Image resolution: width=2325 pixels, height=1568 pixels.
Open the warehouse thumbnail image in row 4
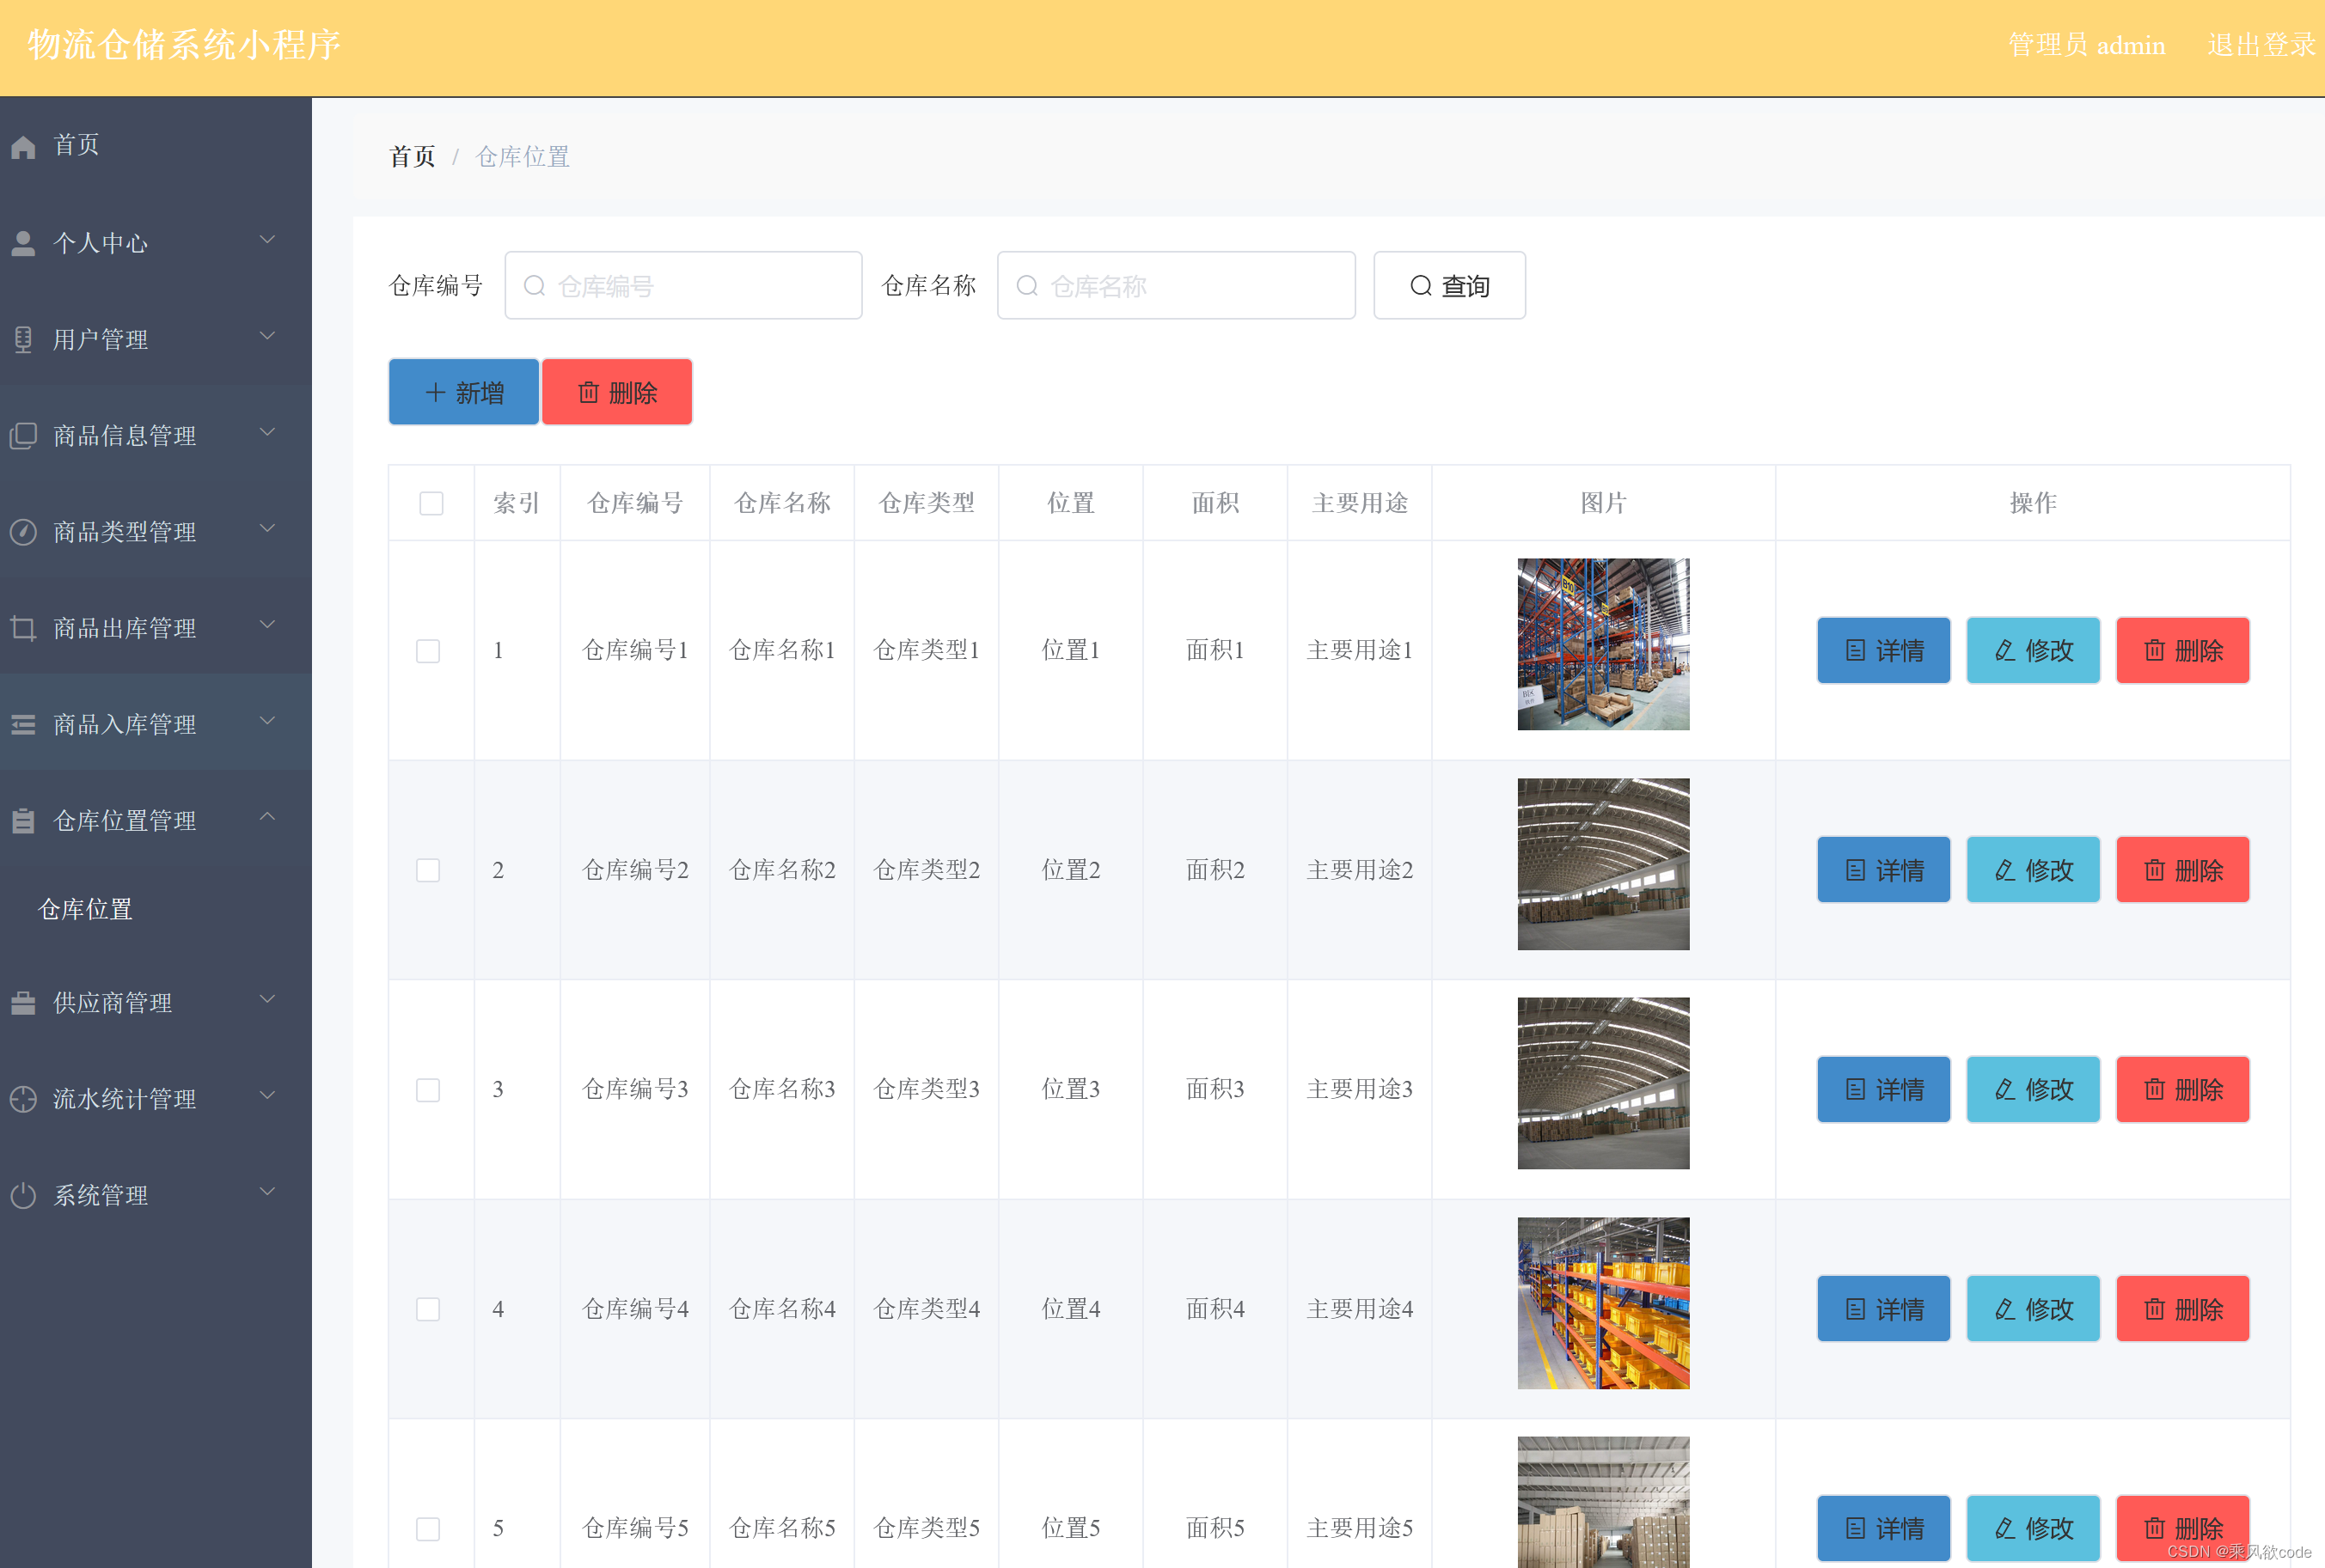click(x=1603, y=1303)
